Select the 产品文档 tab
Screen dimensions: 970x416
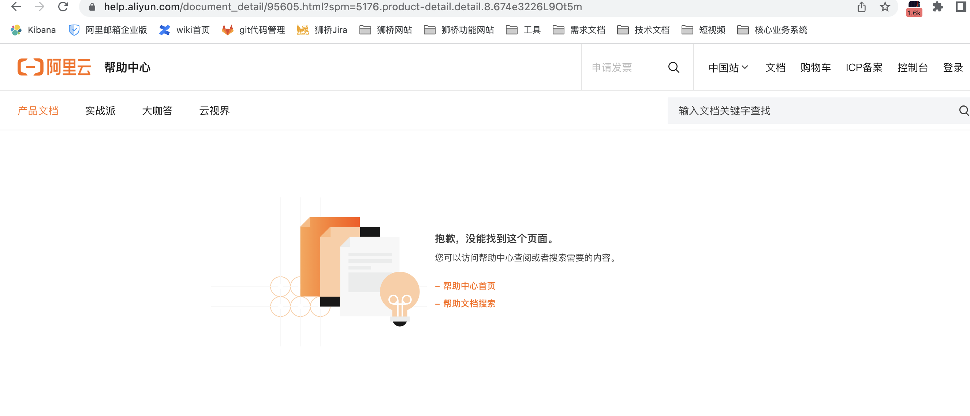coord(38,110)
